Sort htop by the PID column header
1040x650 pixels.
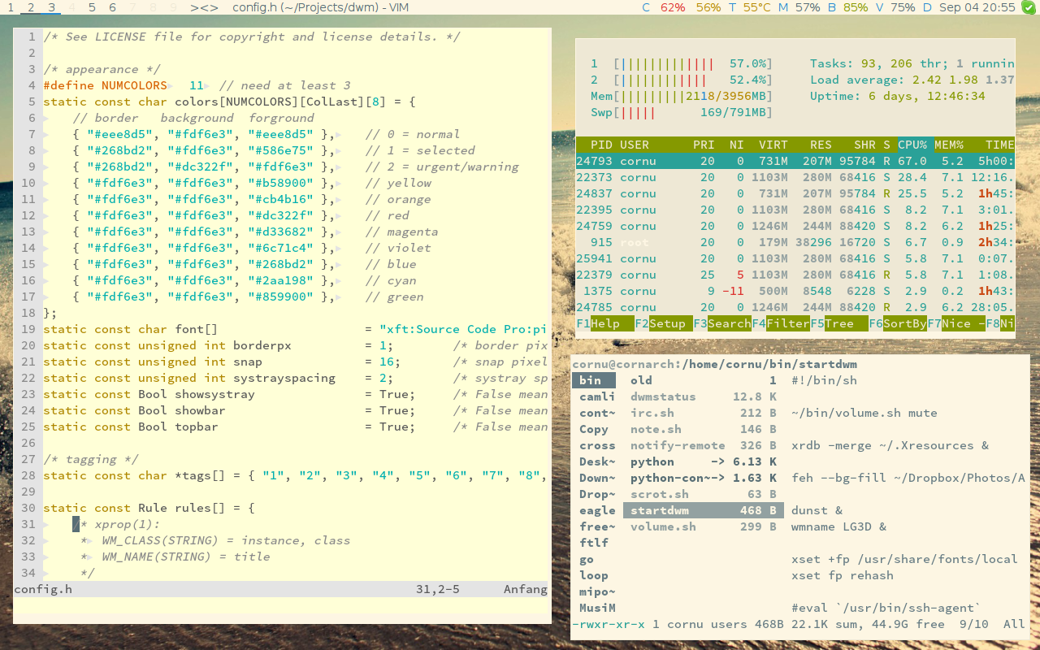[x=601, y=145]
